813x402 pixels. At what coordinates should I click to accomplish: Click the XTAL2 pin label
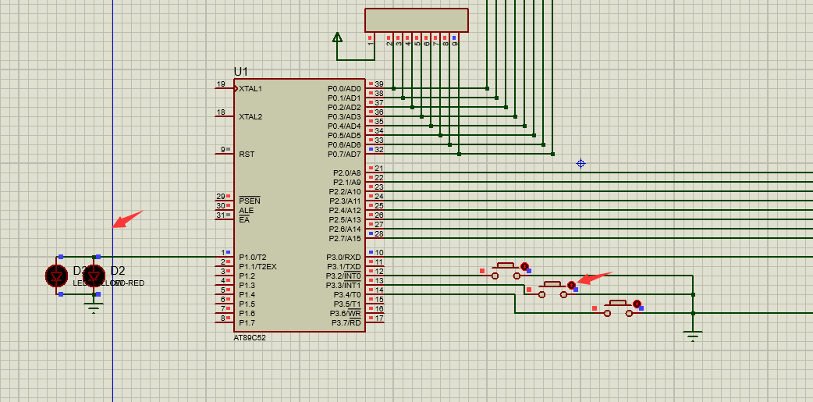[250, 117]
